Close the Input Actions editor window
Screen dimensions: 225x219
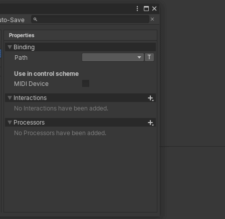(x=154, y=9)
